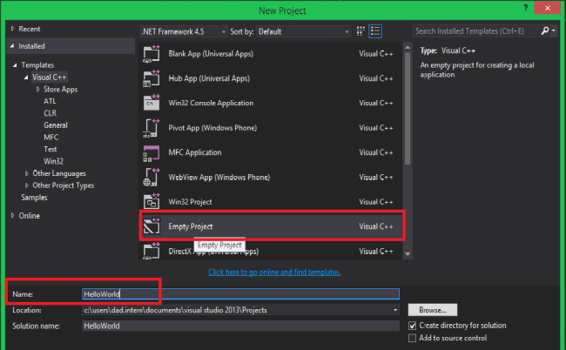Expand the Recent section
566x350 pixels.
13,29
